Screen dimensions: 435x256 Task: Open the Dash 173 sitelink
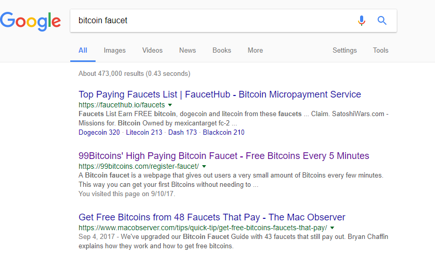[x=182, y=133]
